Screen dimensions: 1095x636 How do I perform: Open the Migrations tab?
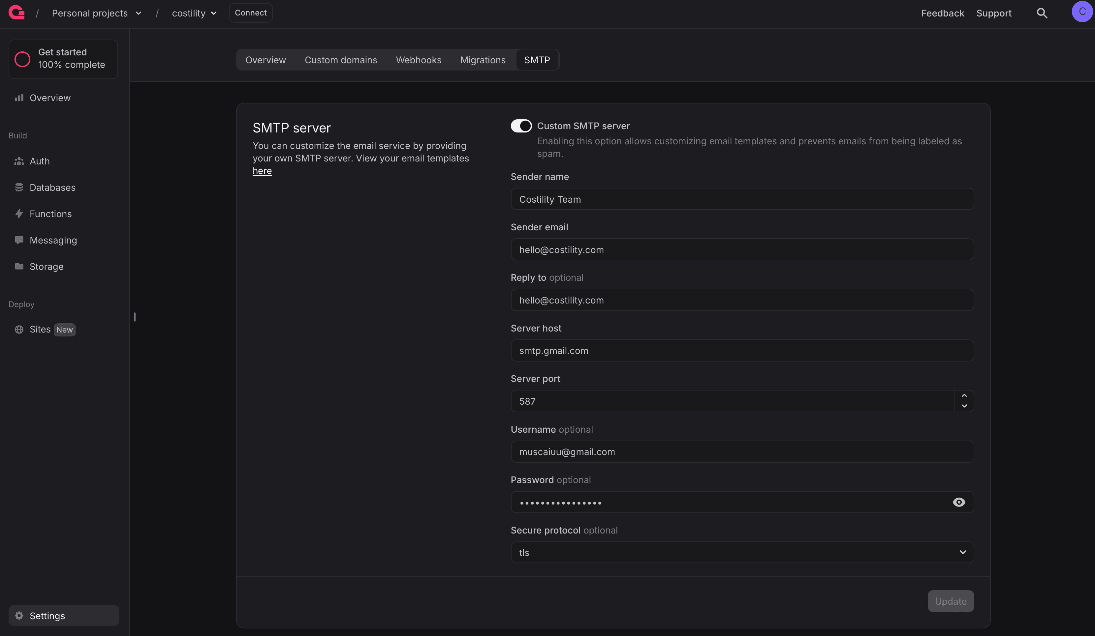pos(483,60)
